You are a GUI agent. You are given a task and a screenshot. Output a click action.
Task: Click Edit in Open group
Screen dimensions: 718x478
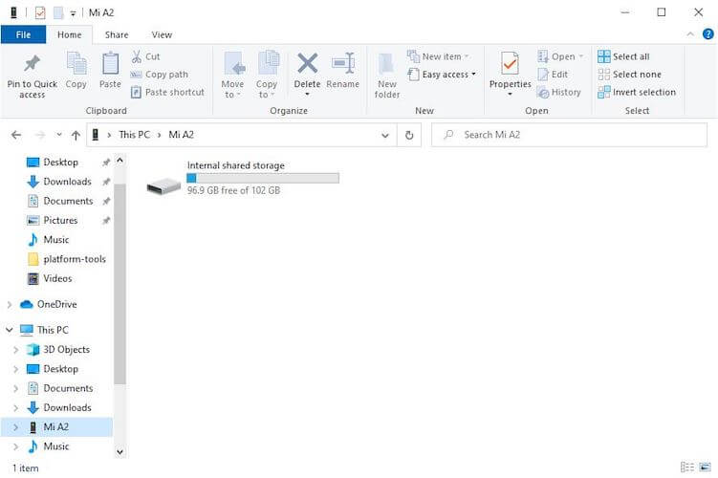tap(553, 75)
